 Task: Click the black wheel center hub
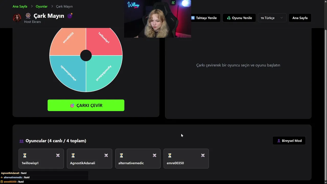pyautogui.click(x=86, y=56)
